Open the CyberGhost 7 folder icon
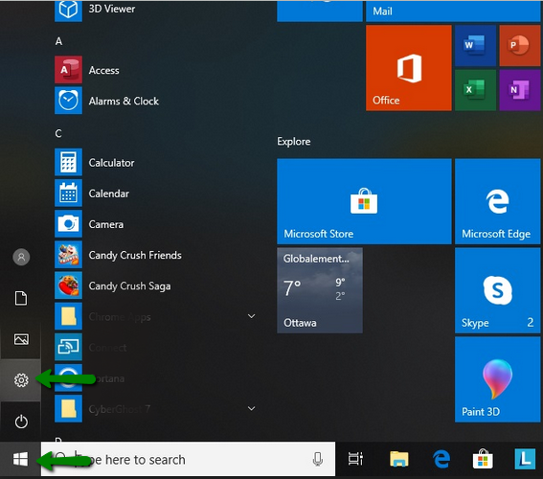The height and width of the screenshot is (479, 543). 68,409
